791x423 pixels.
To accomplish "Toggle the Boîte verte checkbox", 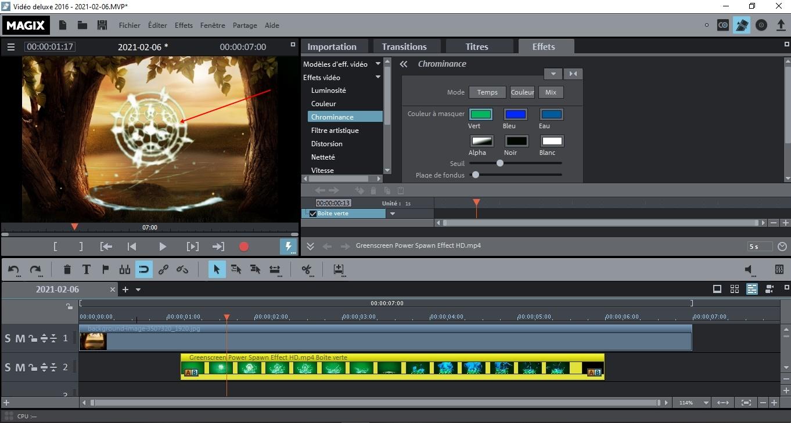I will tap(313, 214).
